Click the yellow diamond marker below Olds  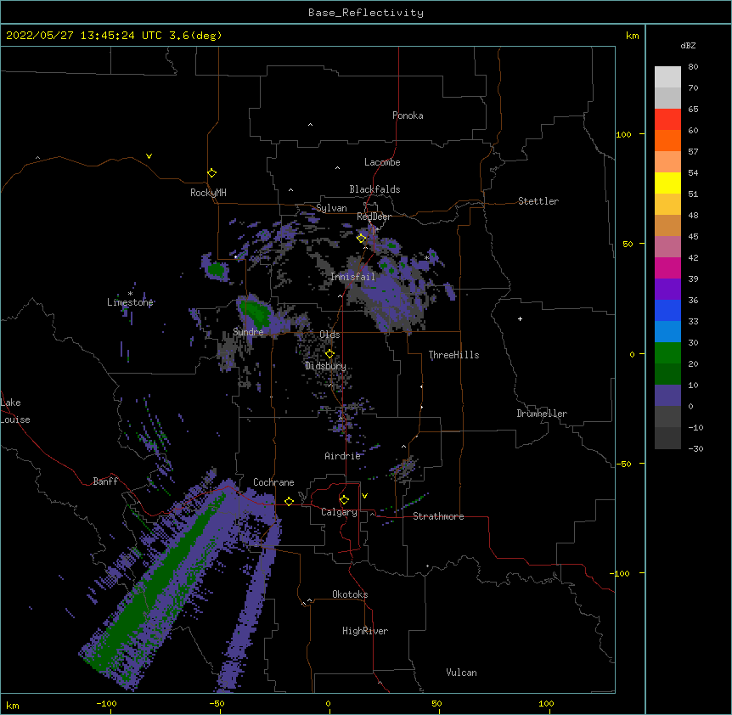pyautogui.click(x=329, y=354)
